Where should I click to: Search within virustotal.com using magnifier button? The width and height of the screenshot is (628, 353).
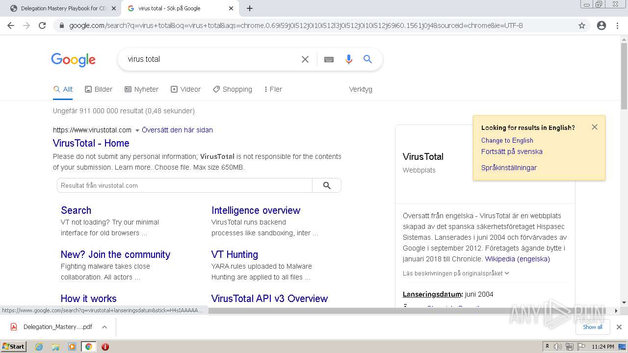[x=327, y=185]
